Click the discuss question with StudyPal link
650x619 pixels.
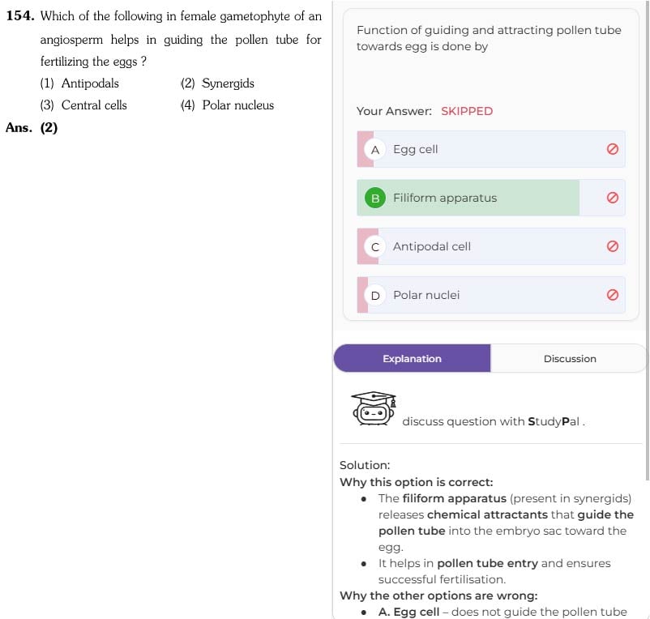494,421
